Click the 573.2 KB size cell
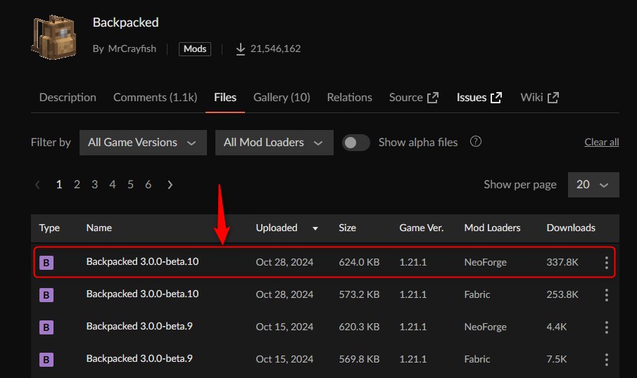This screenshot has width=637, height=378. 359,294
